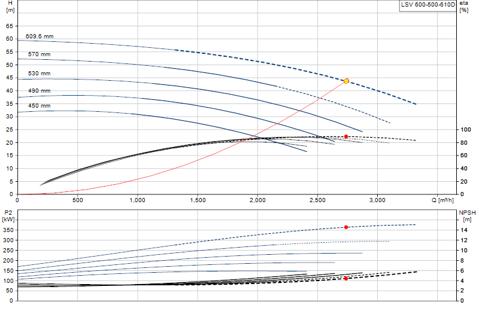This screenshot has width=479, height=311.
Task: Click the yellow duty point marker on head curve
Action: click(346, 81)
